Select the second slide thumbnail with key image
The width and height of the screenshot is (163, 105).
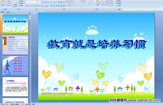click(15, 45)
